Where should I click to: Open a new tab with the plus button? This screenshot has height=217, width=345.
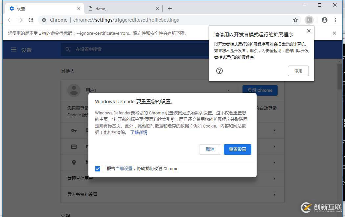(x=170, y=9)
